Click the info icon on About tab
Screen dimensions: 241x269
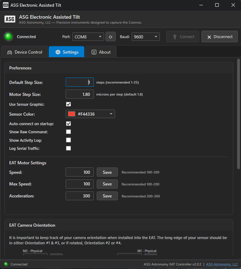pos(94,52)
